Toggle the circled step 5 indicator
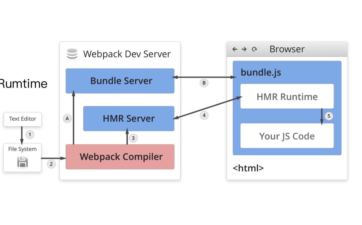 click(329, 116)
